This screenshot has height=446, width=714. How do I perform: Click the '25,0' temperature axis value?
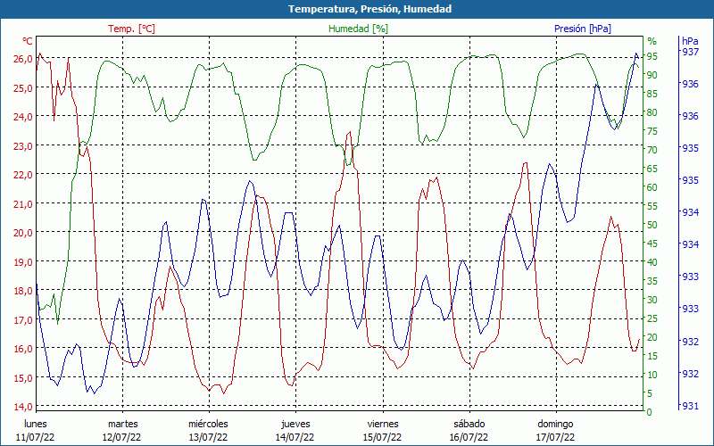23,87
